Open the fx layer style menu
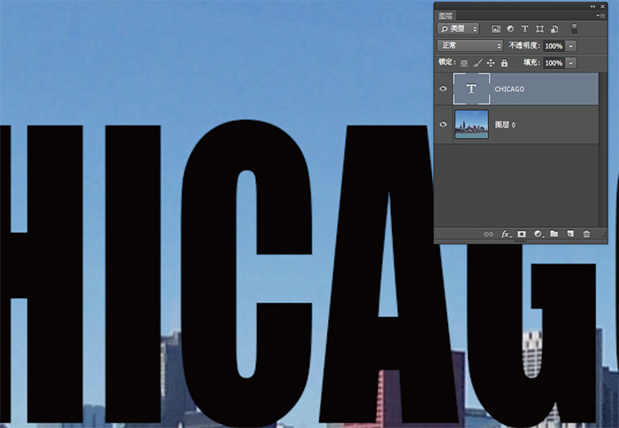The height and width of the screenshot is (428, 619). (x=506, y=234)
